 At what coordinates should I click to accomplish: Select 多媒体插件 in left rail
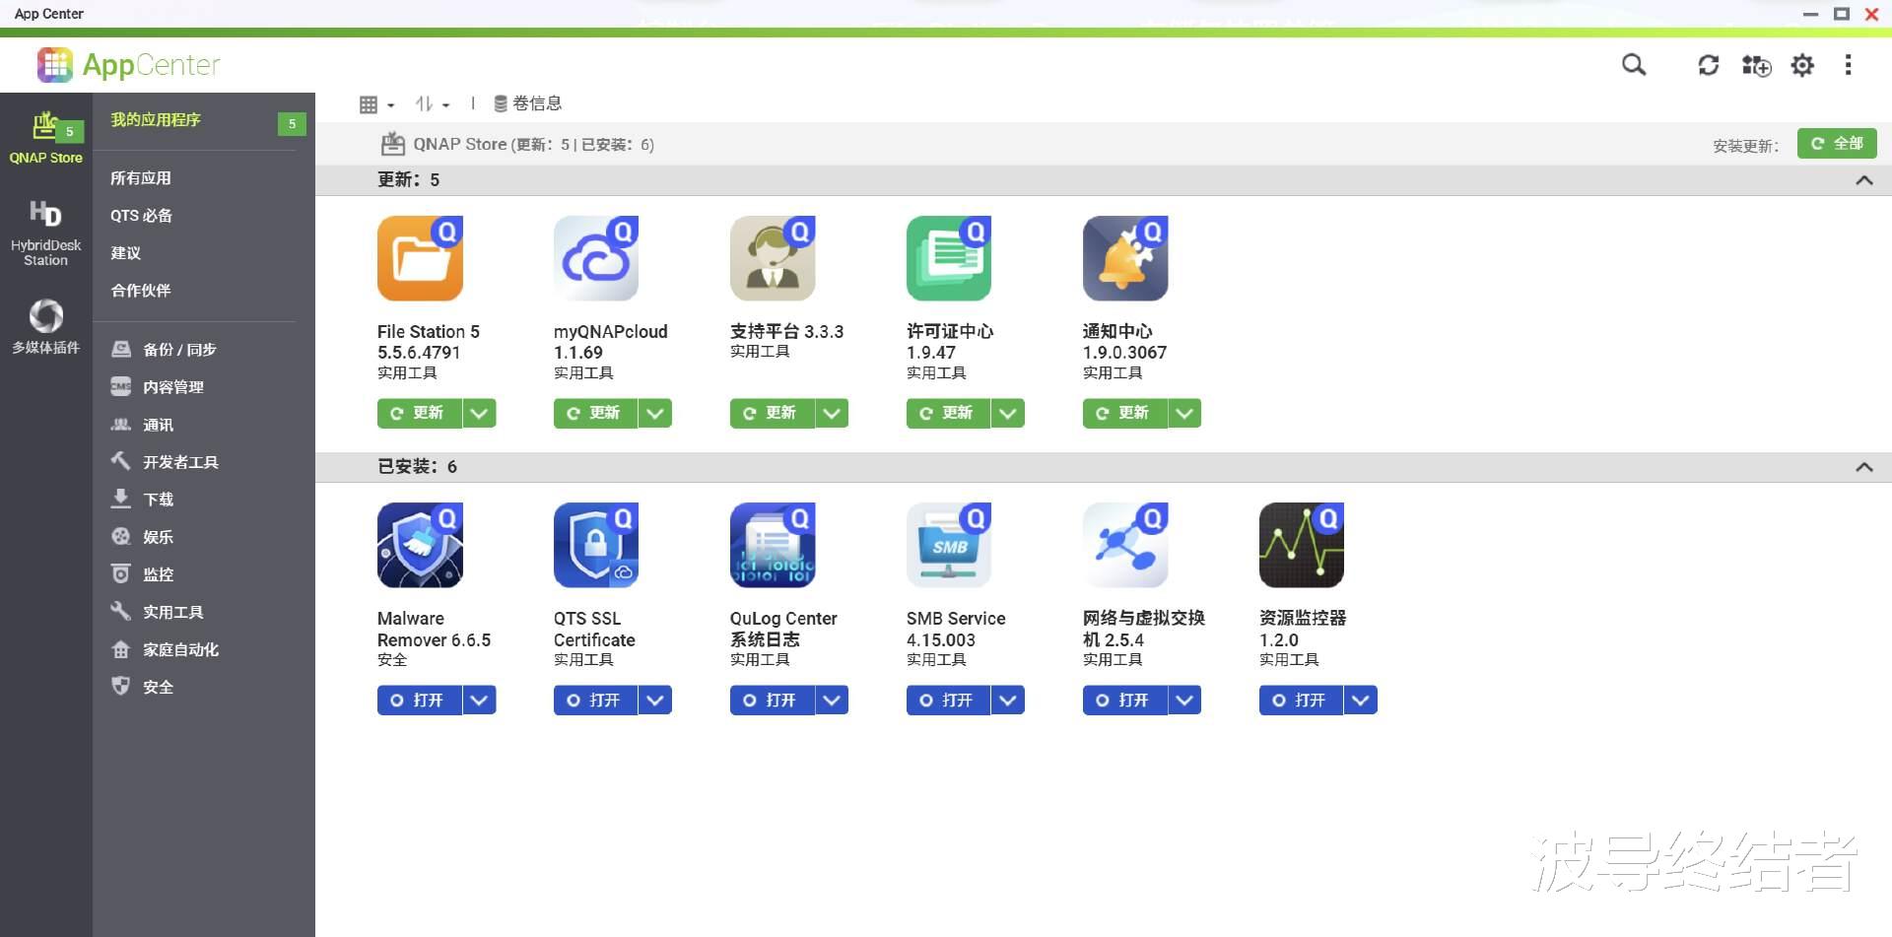[x=46, y=327]
